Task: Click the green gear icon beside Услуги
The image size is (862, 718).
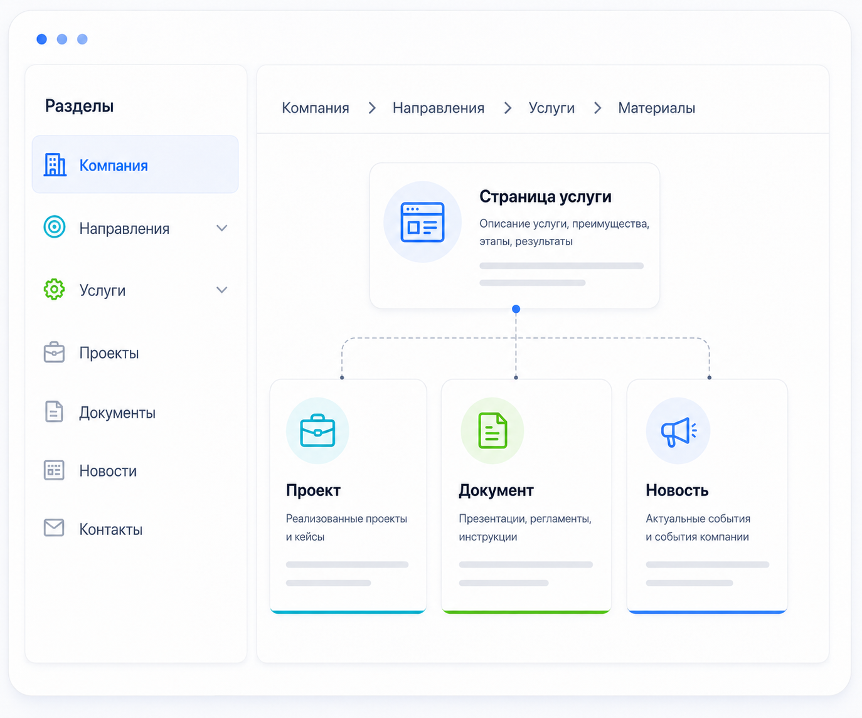Action: pyautogui.click(x=55, y=289)
